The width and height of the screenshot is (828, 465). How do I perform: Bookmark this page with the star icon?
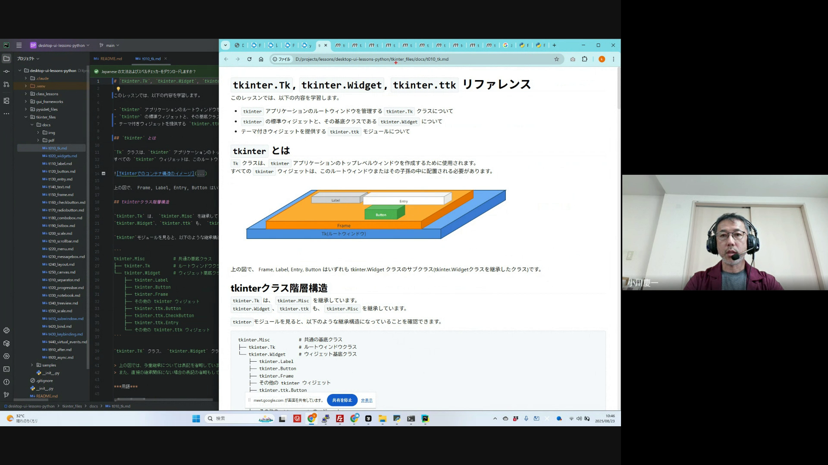click(556, 59)
